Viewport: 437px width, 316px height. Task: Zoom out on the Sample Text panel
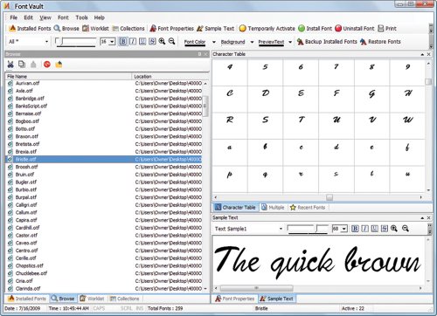(406, 229)
